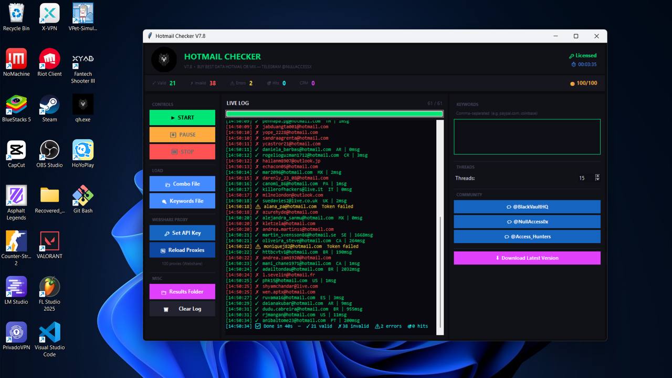The image size is (672, 378).
Task: Open the @BlackVaultHQ community link
Action: (x=527, y=207)
